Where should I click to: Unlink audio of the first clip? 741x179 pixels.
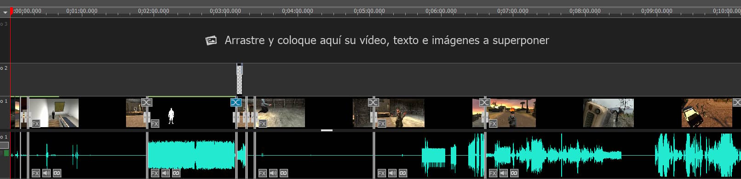[x=57, y=173]
